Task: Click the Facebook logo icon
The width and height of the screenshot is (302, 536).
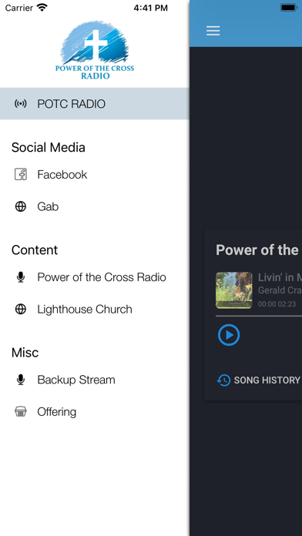Action: click(21, 174)
